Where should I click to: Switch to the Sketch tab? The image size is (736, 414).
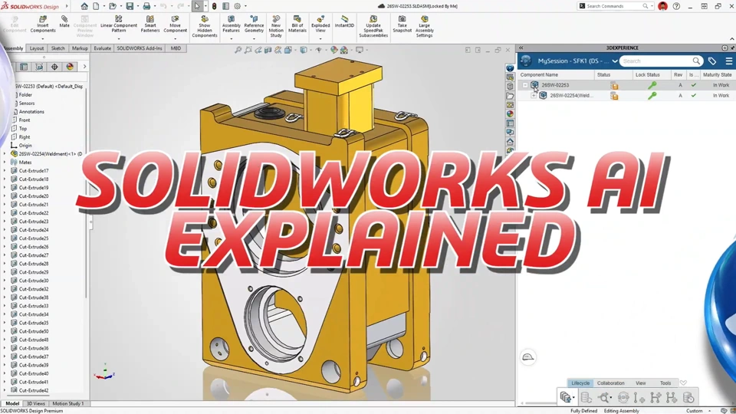click(58, 48)
